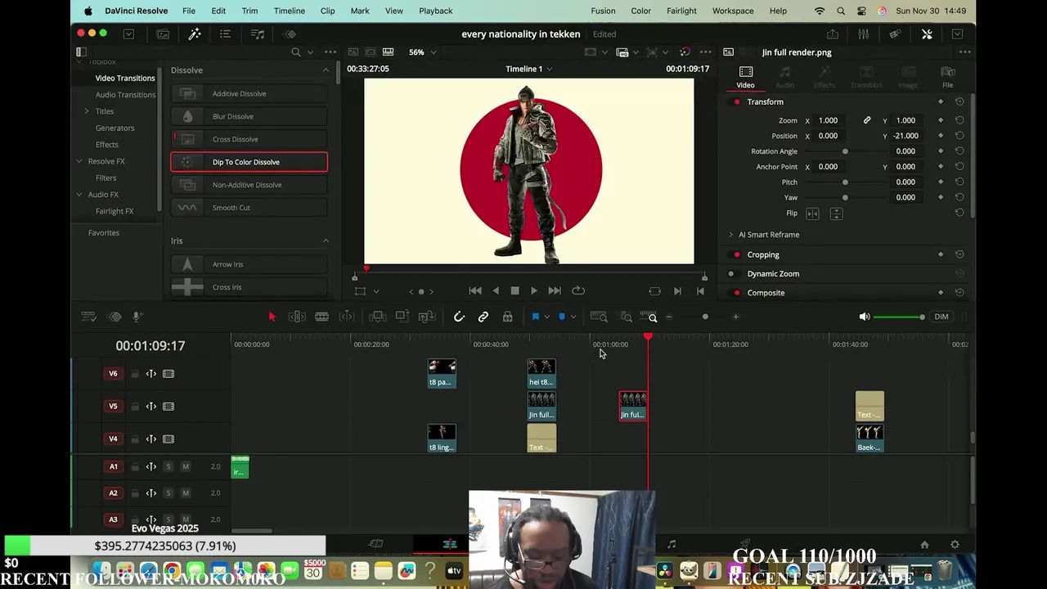Open the Timeline View Options icon
Screen dimensions: 1047x589
[x=88, y=317]
